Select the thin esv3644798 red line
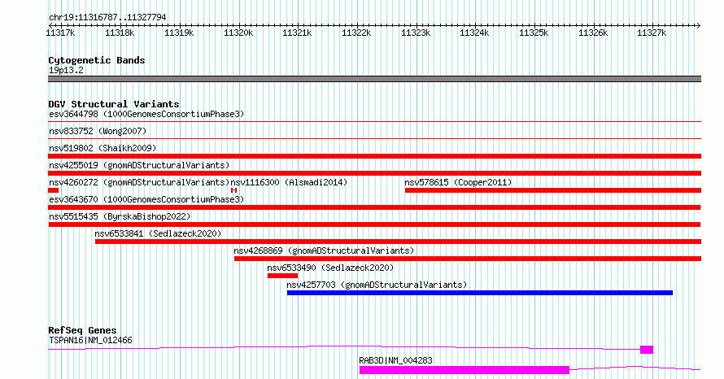Screen dimensions: 724x379 click(x=374, y=122)
